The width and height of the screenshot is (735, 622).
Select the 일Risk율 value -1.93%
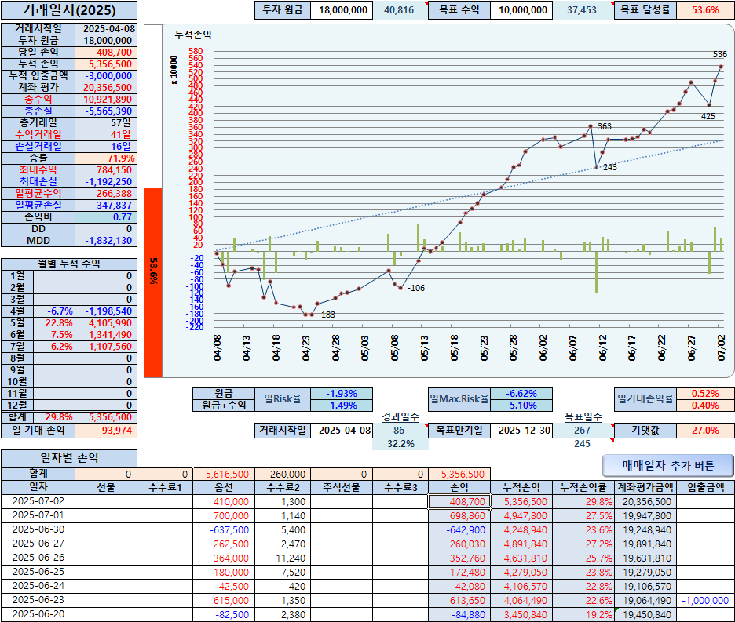tap(342, 394)
